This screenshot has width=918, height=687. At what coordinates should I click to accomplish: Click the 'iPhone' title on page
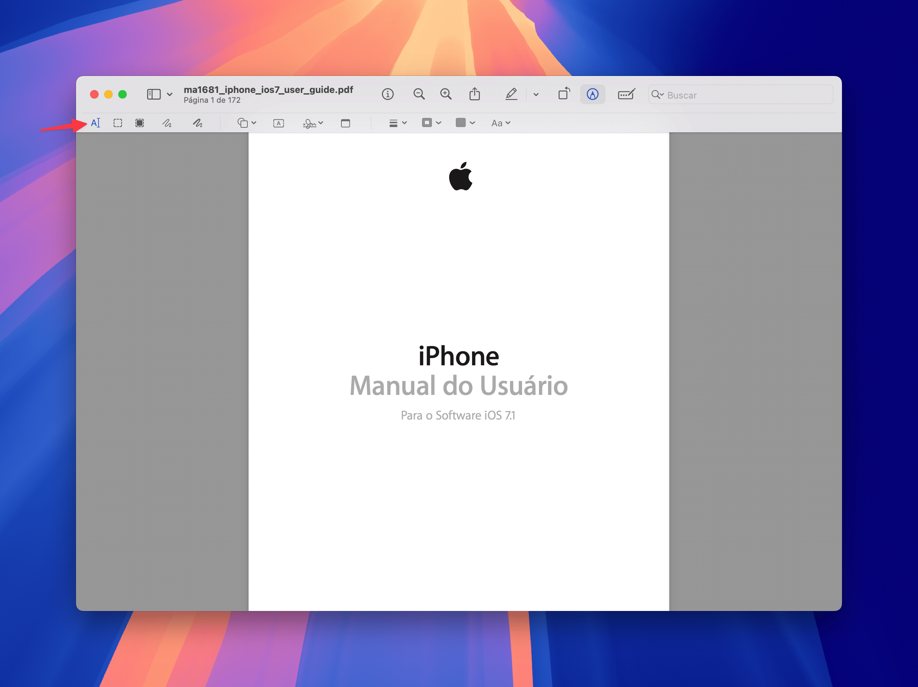(x=459, y=357)
